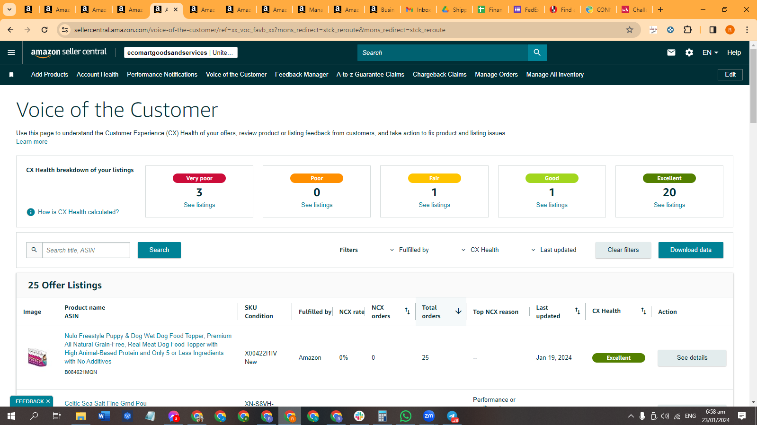Open WhatsApp from the taskbar
The image size is (757, 425).
[406, 416]
